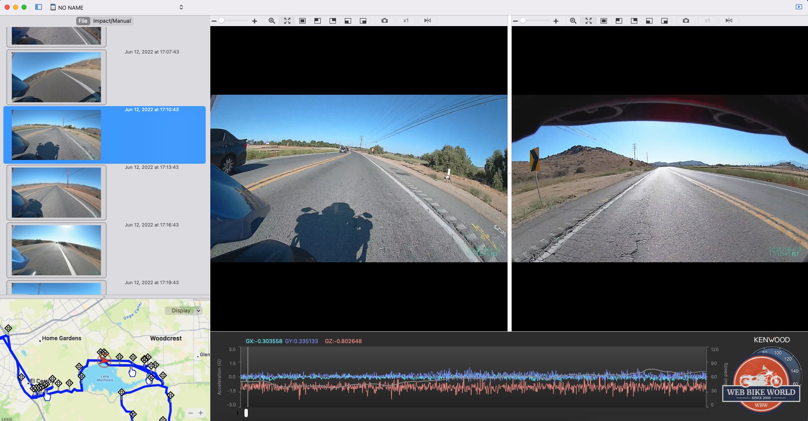Toggle the sidebar panel icon in title bar
808x421 pixels.
pos(38,7)
